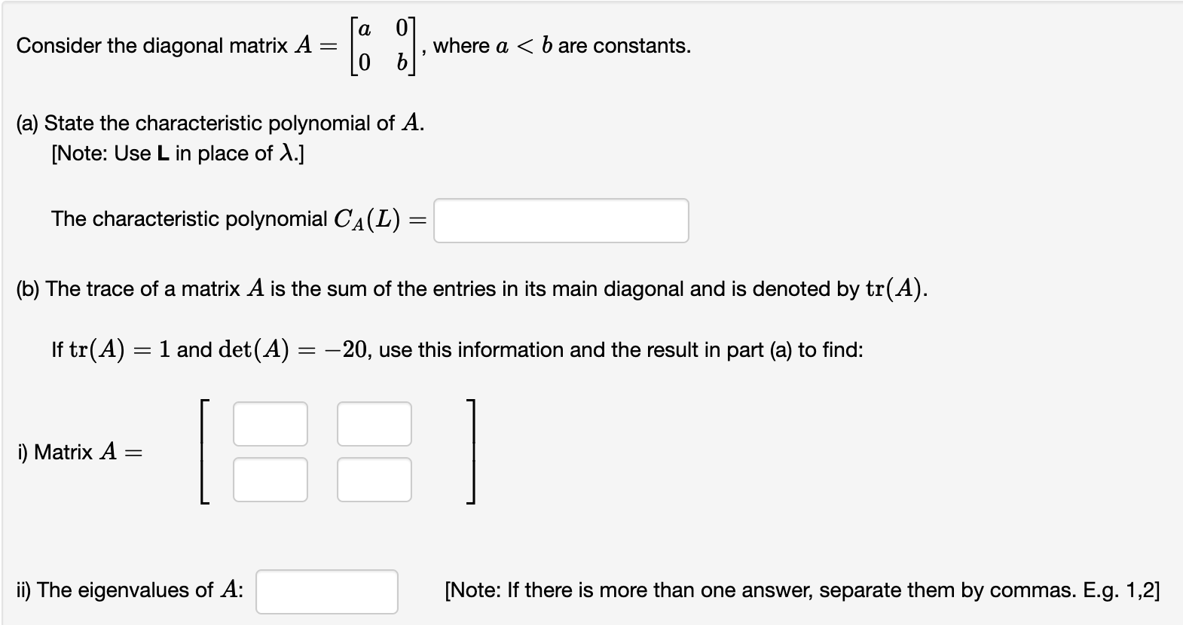Click the characteristic polynomial answer field
The image size is (1183, 625).
point(561,220)
